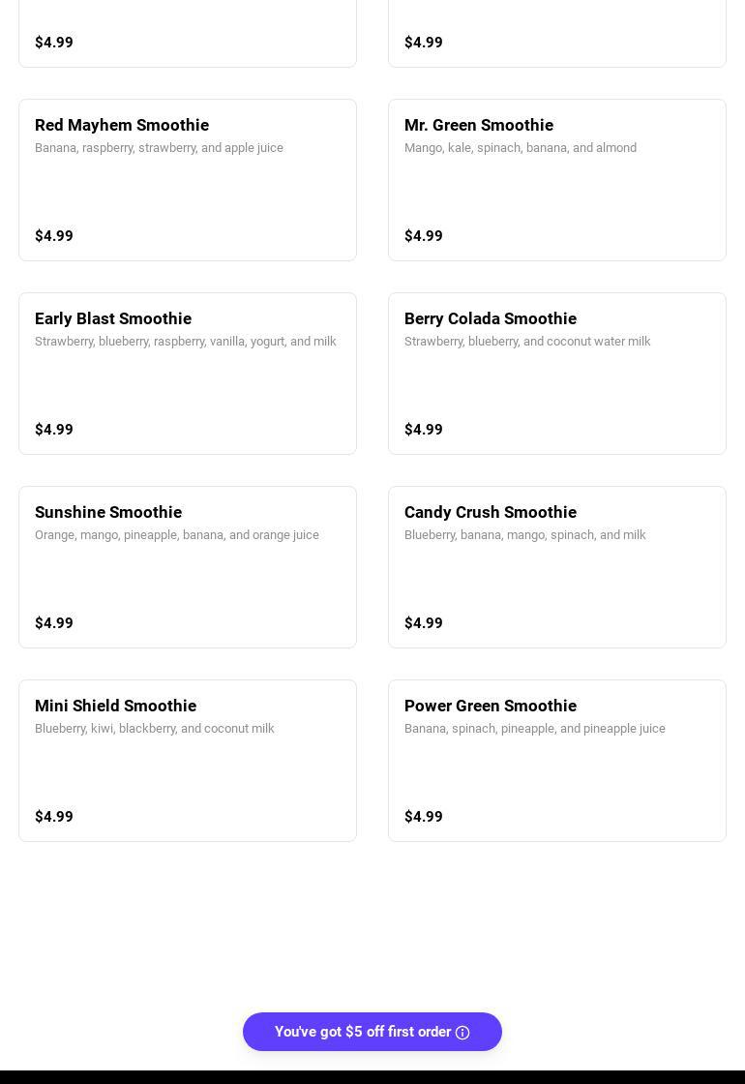The image size is (745, 1084).
Task: Click the Berry Colada Smoothie $4.99 price
Action: 424,430
